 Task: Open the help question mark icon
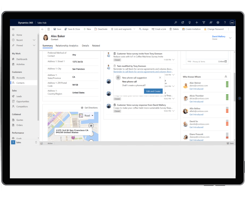tap(225, 23)
